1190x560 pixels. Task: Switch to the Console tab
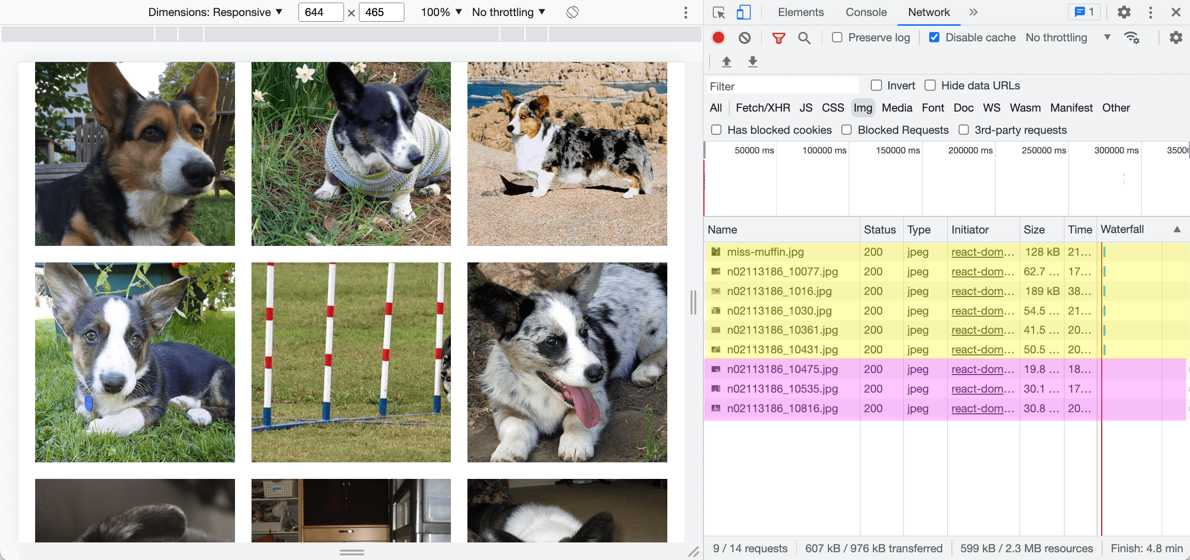click(866, 12)
